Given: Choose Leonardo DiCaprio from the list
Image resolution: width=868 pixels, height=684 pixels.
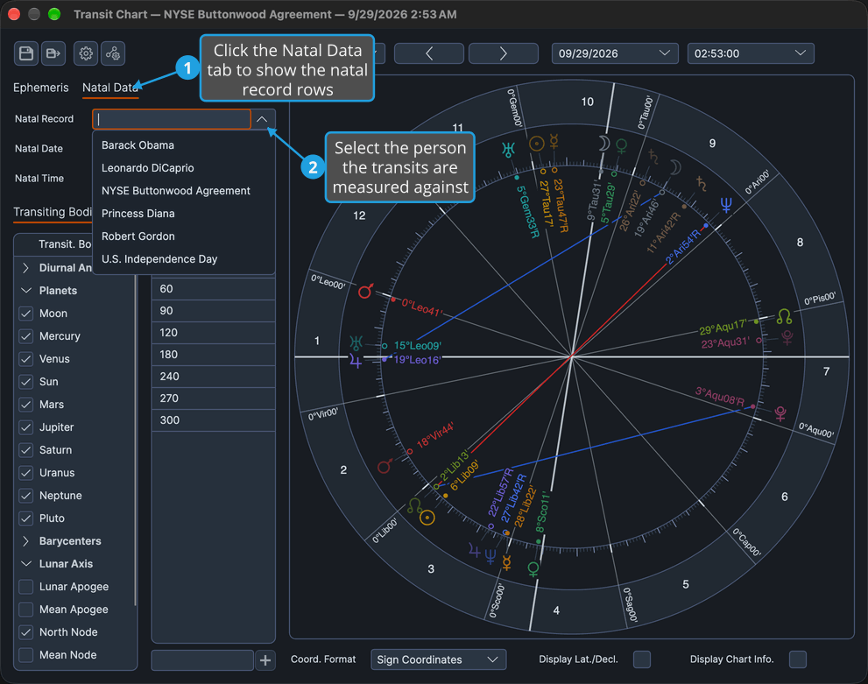Looking at the screenshot, I should click(x=184, y=167).
